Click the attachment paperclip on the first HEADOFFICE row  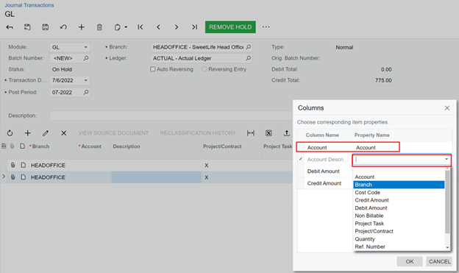point(13,166)
